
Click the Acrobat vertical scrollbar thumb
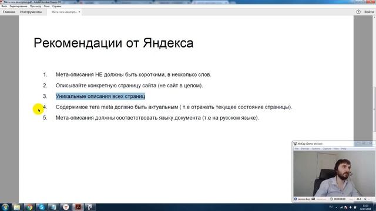click(x=374, y=109)
